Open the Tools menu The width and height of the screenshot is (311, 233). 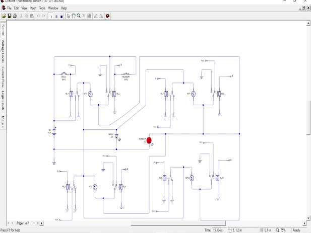(x=42, y=8)
